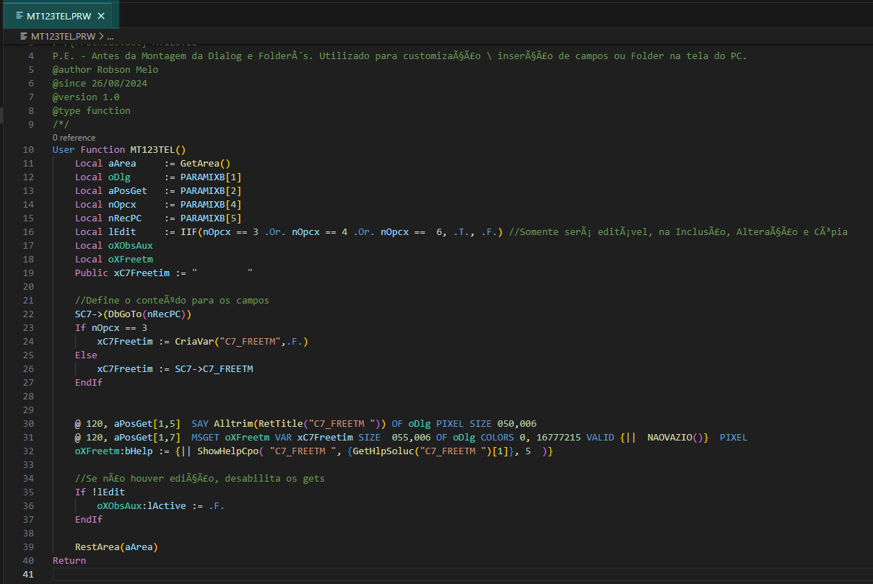873x584 pixels.
Task: Click the file icon in the breadcrumb bar
Action: [24, 35]
